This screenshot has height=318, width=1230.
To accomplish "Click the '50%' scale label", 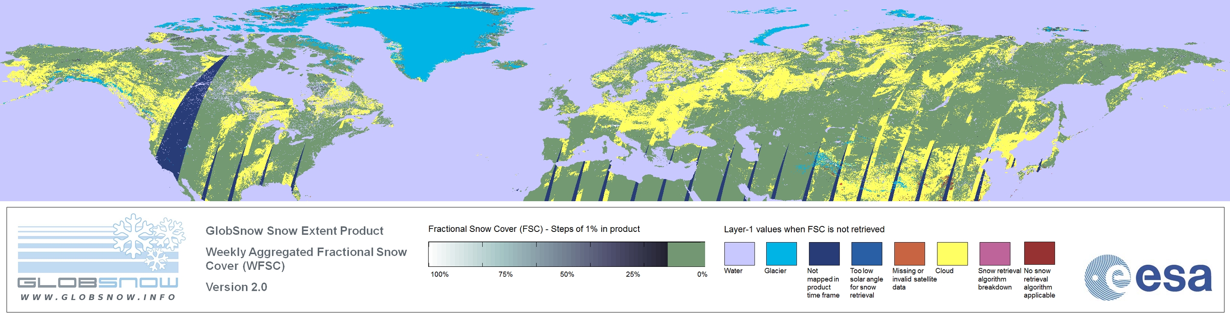I will [x=567, y=274].
